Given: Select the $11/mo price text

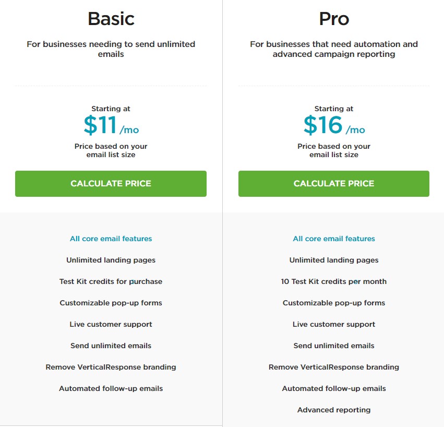Looking at the screenshot, I should click(x=111, y=125).
